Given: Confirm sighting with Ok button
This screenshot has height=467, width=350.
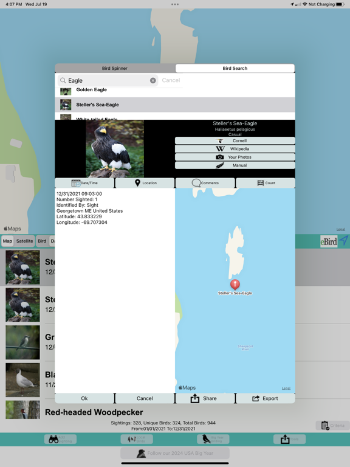Looking at the screenshot, I should click(x=84, y=398).
